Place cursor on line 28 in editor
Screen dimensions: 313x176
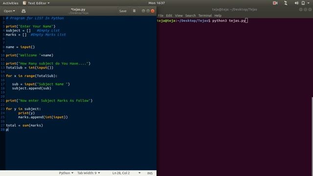click(x=7, y=130)
